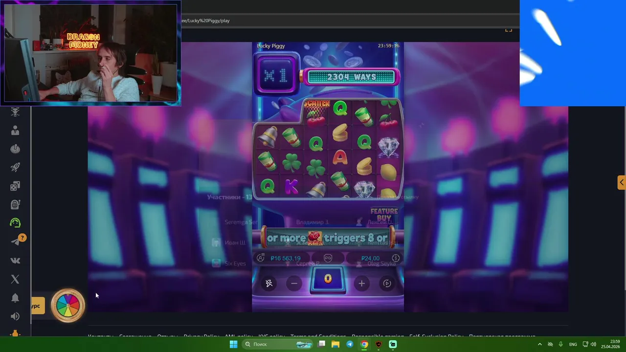Hit the central spin button
626x352 pixels.
click(x=328, y=279)
